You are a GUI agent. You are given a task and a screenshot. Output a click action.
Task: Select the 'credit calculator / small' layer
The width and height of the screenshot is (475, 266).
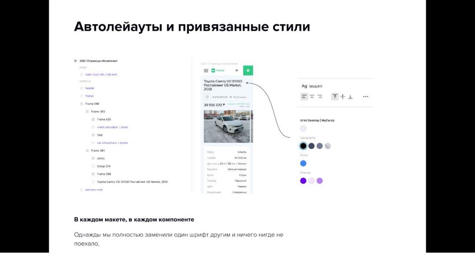click(112, 127)
